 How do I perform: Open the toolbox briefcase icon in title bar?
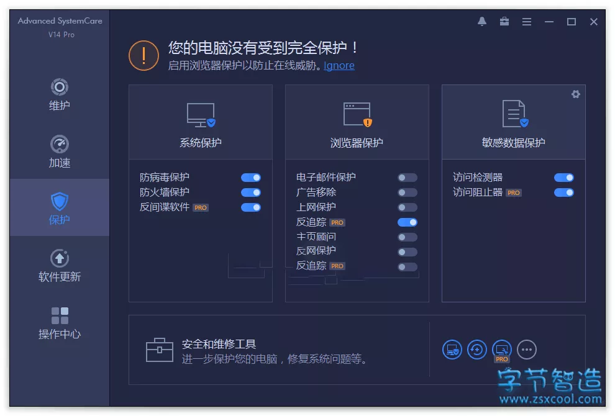point(504,22)
